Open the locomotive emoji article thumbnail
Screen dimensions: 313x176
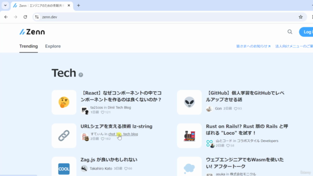tap(189, 136)
